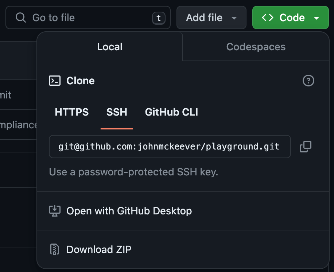Click the GitHub Desktop download icon

[x=54, y=211]
